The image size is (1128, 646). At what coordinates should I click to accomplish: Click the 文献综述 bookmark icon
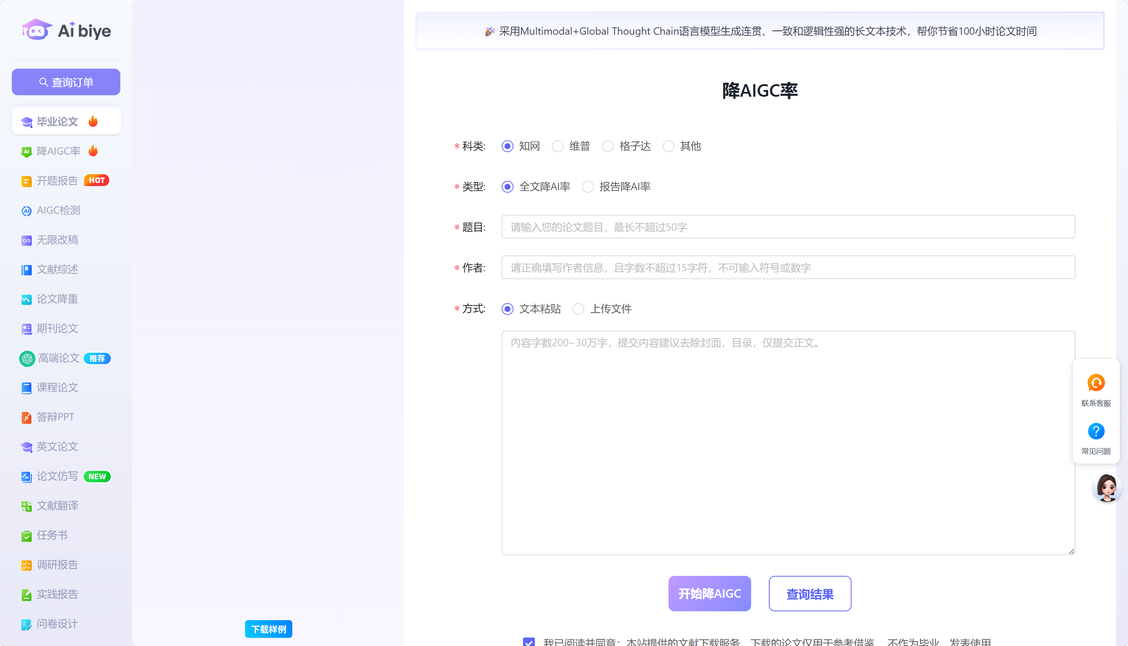pyautogui.click(x=27, y=270)
